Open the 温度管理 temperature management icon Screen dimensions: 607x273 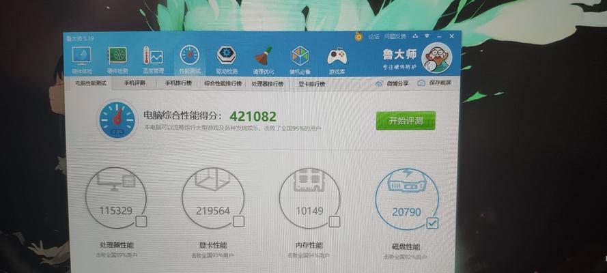coord(154,60)
